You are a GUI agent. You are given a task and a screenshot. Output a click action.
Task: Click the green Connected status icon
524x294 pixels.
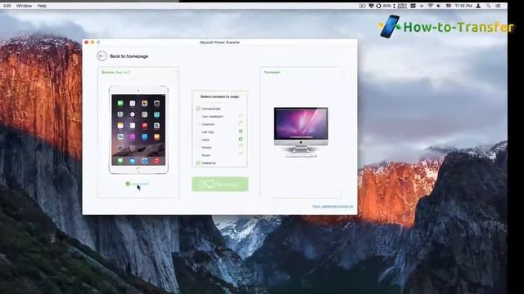[128, 184]
